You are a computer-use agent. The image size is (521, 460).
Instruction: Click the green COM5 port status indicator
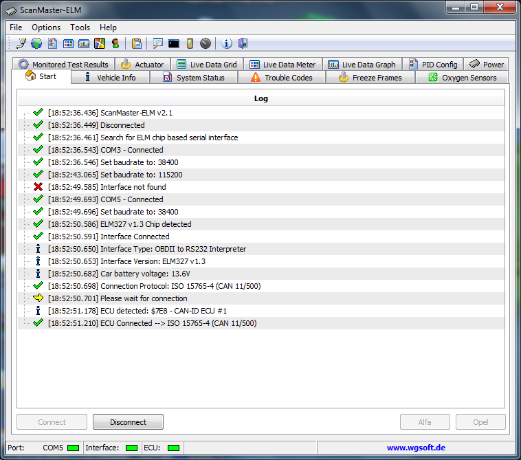click(x=73, y=448)
